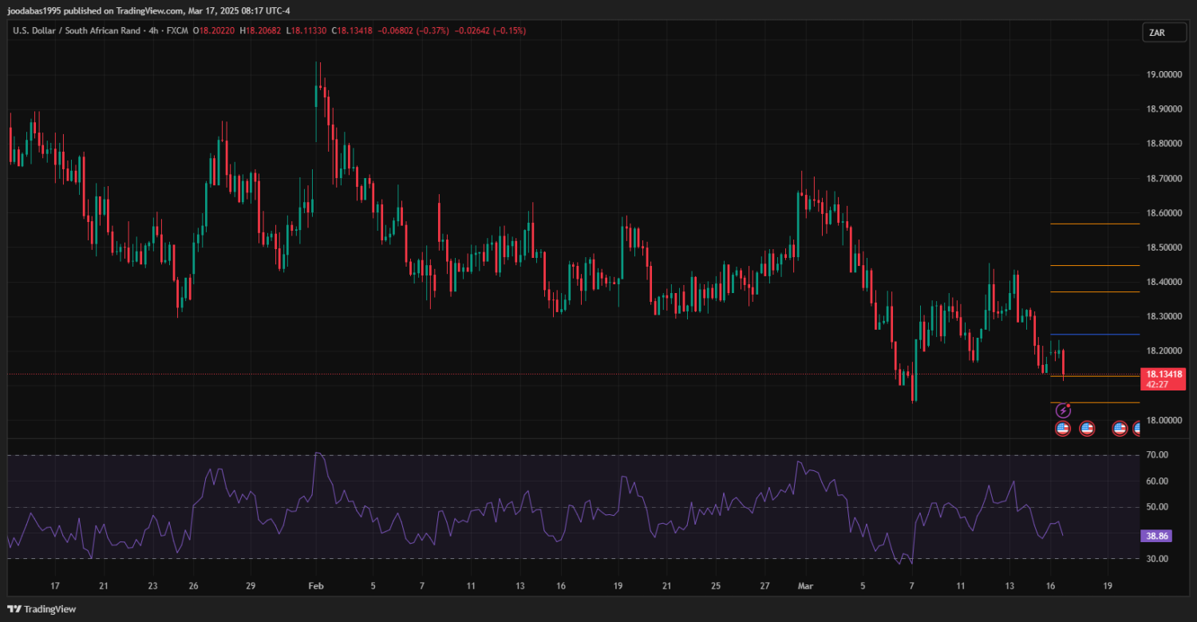
Task: Click the FXCM data source label
Action: (x=178, y=30)
